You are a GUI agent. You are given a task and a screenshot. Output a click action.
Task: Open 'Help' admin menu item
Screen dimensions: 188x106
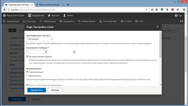[x=139, y=21]
